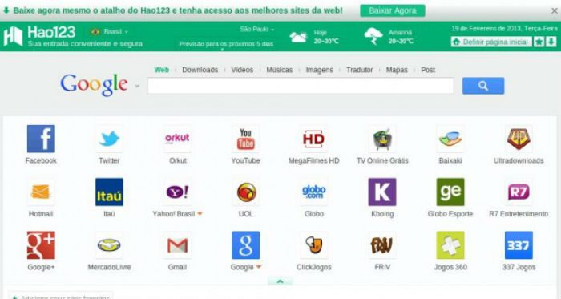561x299 pixels.
Task: Open the Google+ shortcut icon
Action: pyautogui.click(x=41, y=245)
